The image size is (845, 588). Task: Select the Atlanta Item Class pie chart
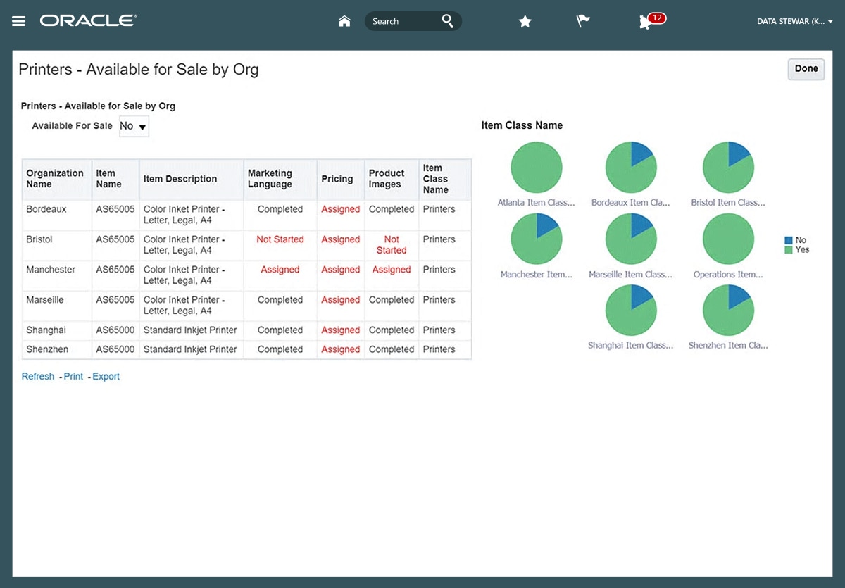pos(536,168)
